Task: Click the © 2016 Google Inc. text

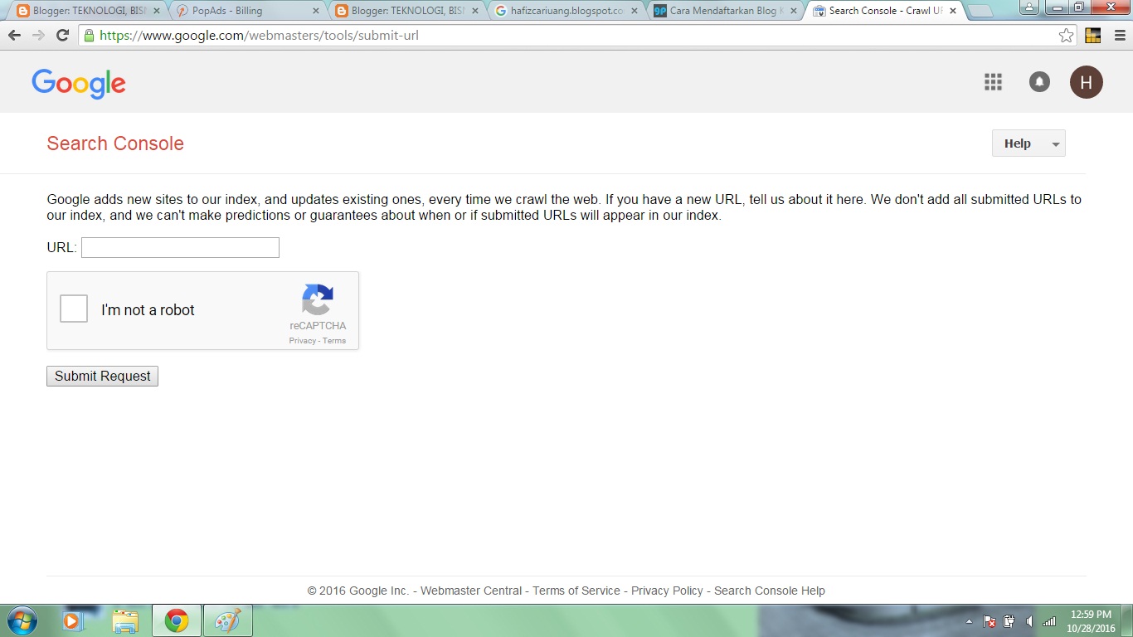Action: 358,591
